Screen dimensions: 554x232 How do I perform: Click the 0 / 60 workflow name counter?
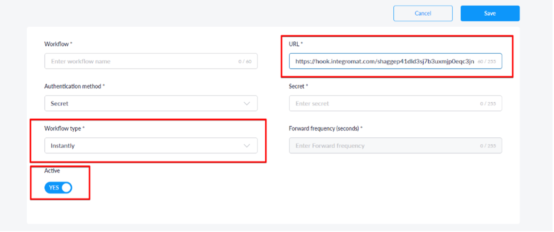click(x=245, y=62)
